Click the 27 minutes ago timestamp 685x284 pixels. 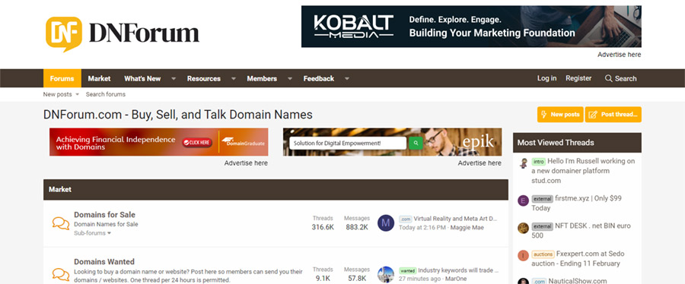tap(419, 279)
